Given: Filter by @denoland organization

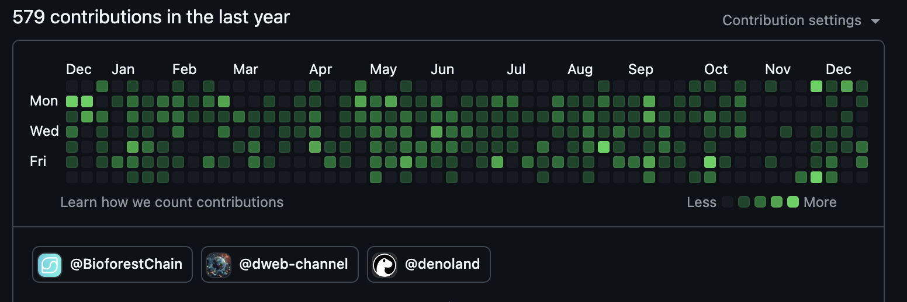Looking at the screenshot, I should [429, 264].
